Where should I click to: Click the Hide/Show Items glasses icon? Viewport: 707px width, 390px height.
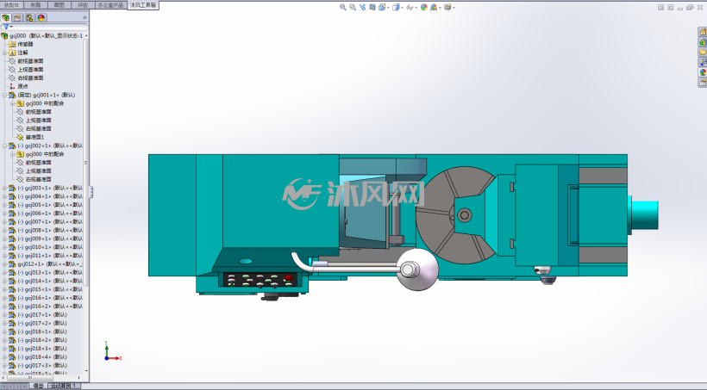410,7
